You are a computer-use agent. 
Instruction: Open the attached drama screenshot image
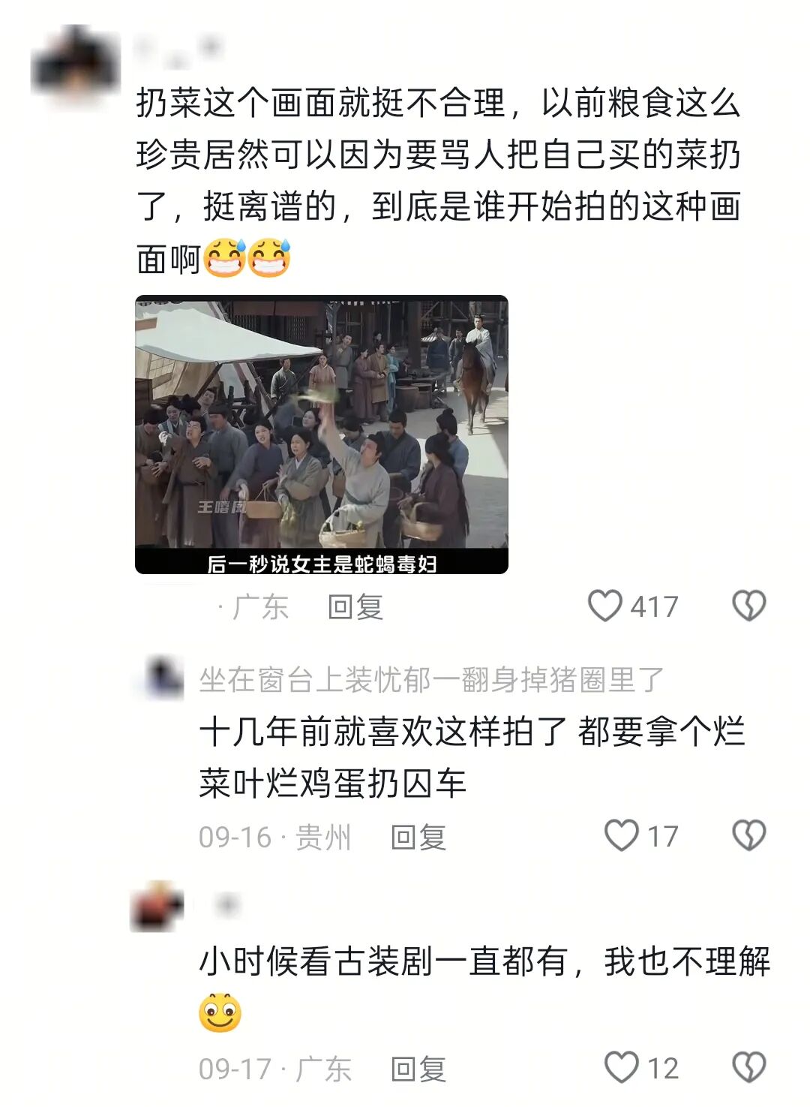pyautogui.click(x=322, y=435)
